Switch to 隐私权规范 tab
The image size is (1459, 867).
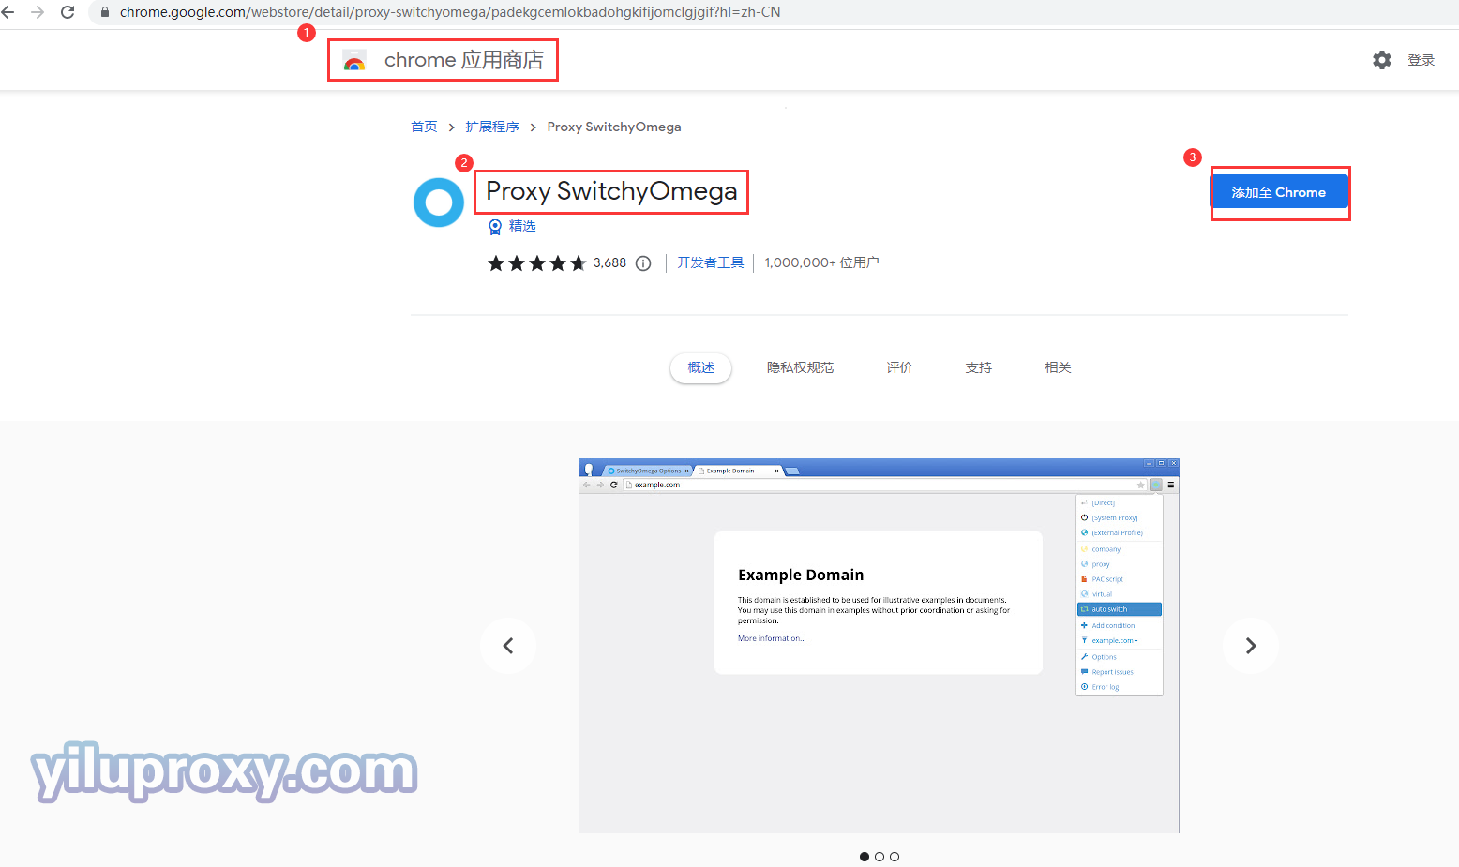[800, 367]
